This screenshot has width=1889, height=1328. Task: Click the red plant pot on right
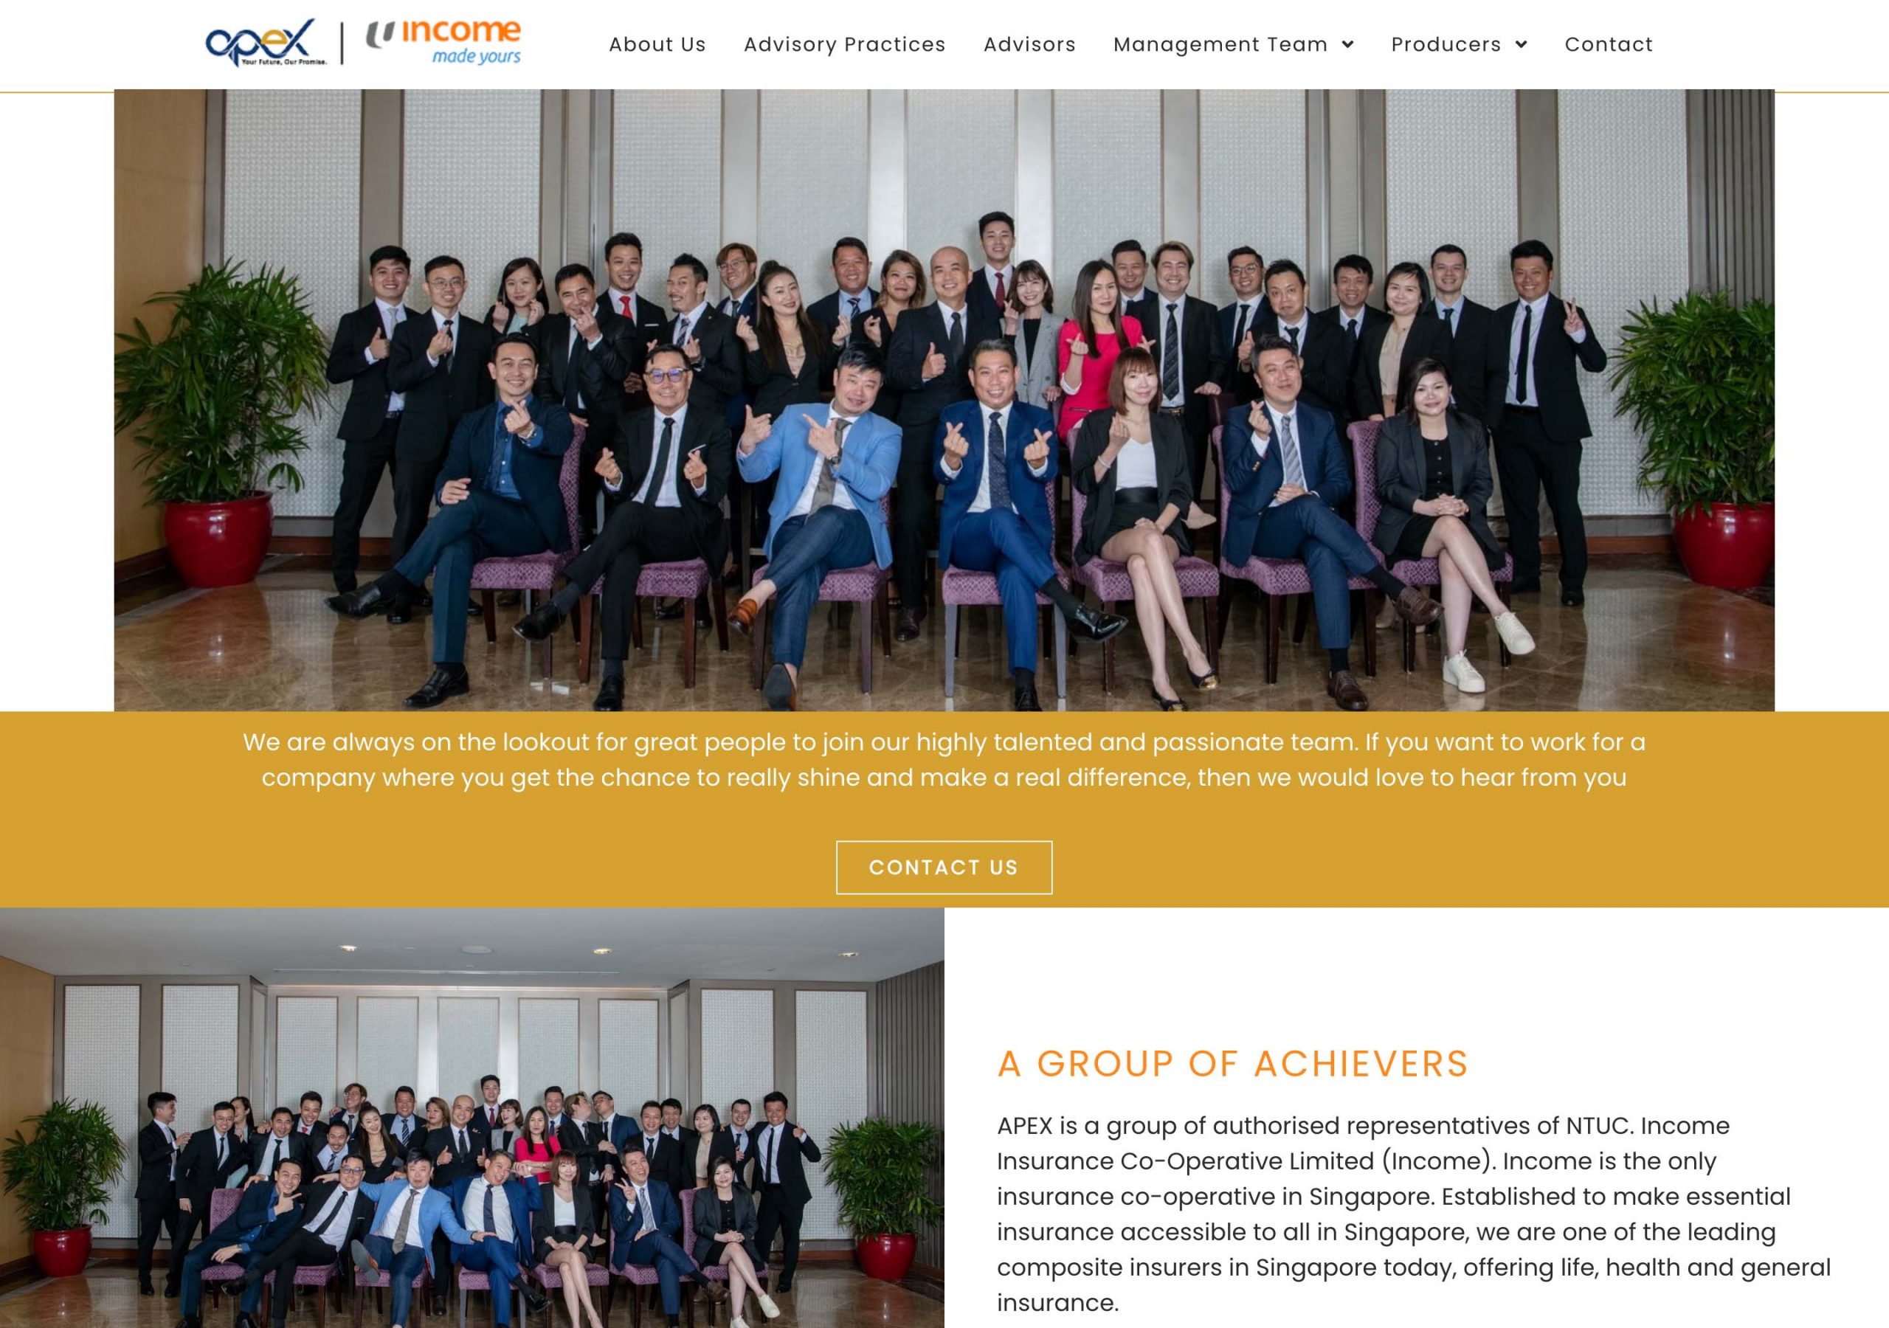1723,544
